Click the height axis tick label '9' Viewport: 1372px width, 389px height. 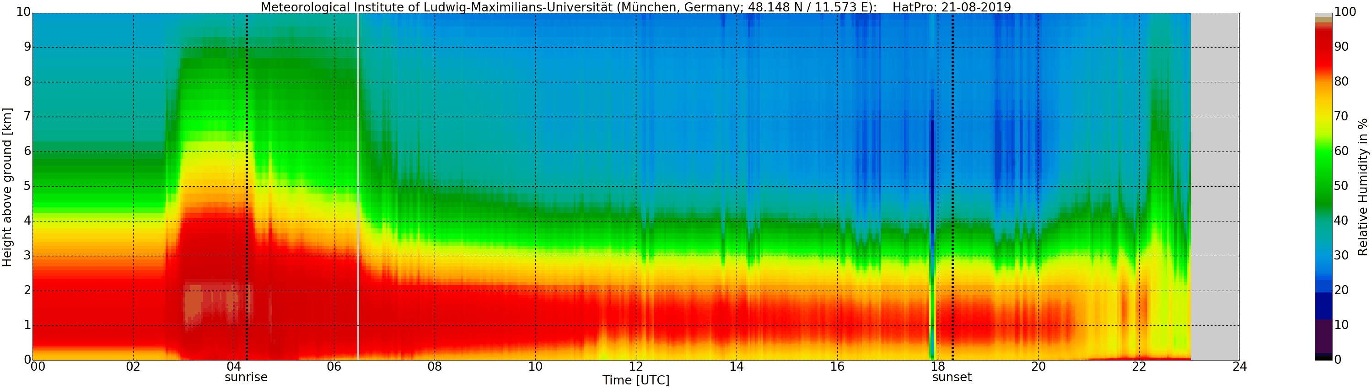pos(27,47)
